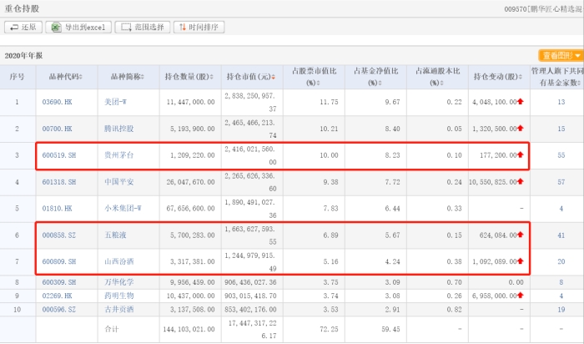Select market value 906,436,027.36 cell
The image size is (584, 344).
[250, 282]
